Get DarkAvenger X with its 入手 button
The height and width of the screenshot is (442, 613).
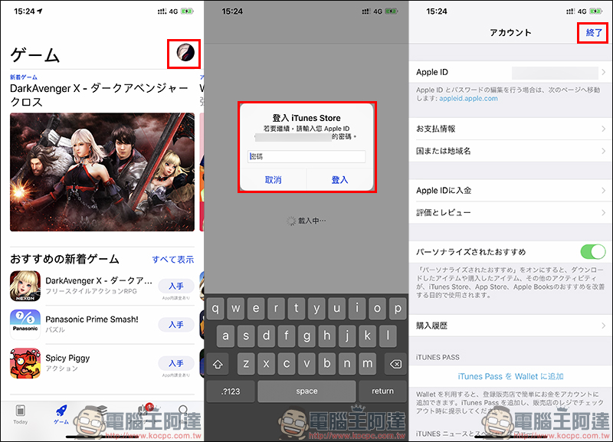(x=176, y=286)
